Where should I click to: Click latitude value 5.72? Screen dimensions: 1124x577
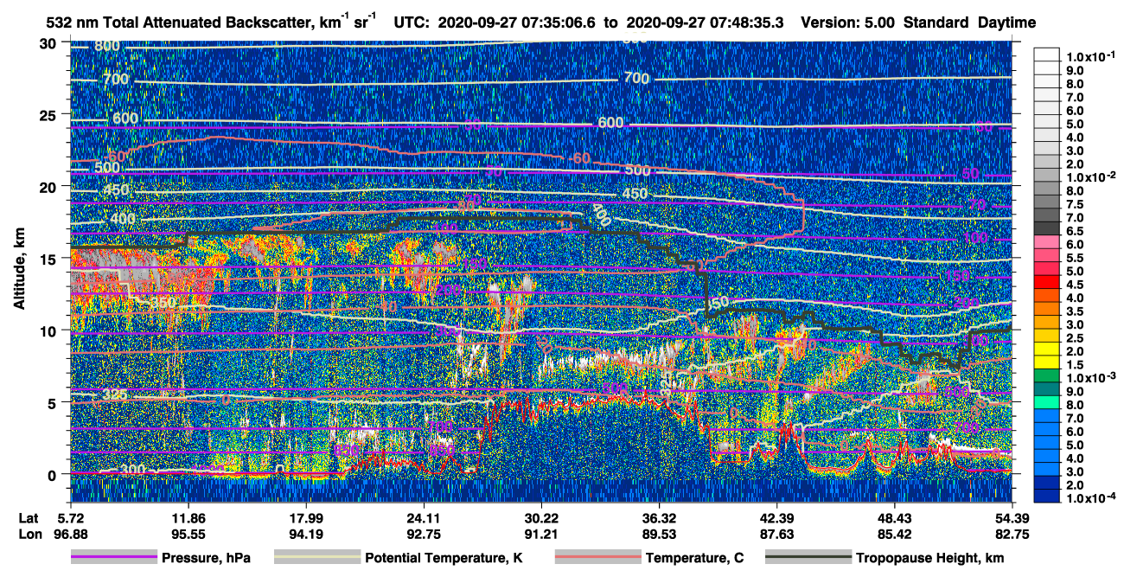click(x=70, y=517)
